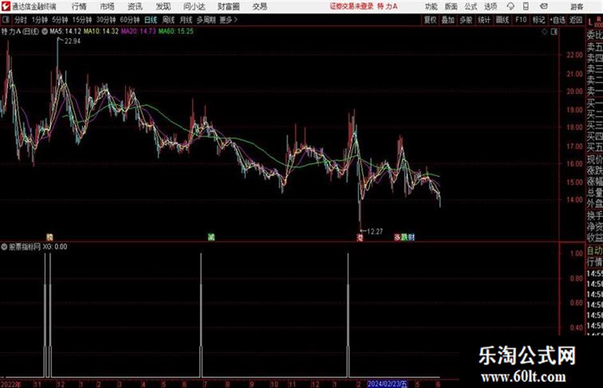Click the 12.27 low price label
Image resolution: width=603 pixels, height=388 pixels.
click(x=375, y=232)
